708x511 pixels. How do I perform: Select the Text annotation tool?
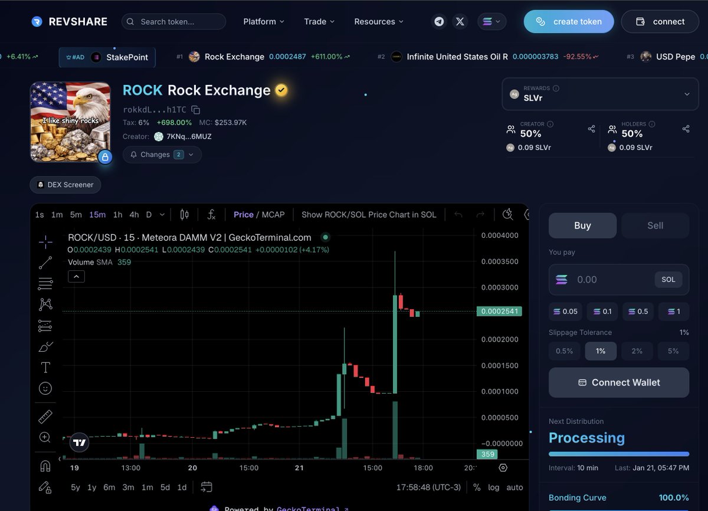45,367
